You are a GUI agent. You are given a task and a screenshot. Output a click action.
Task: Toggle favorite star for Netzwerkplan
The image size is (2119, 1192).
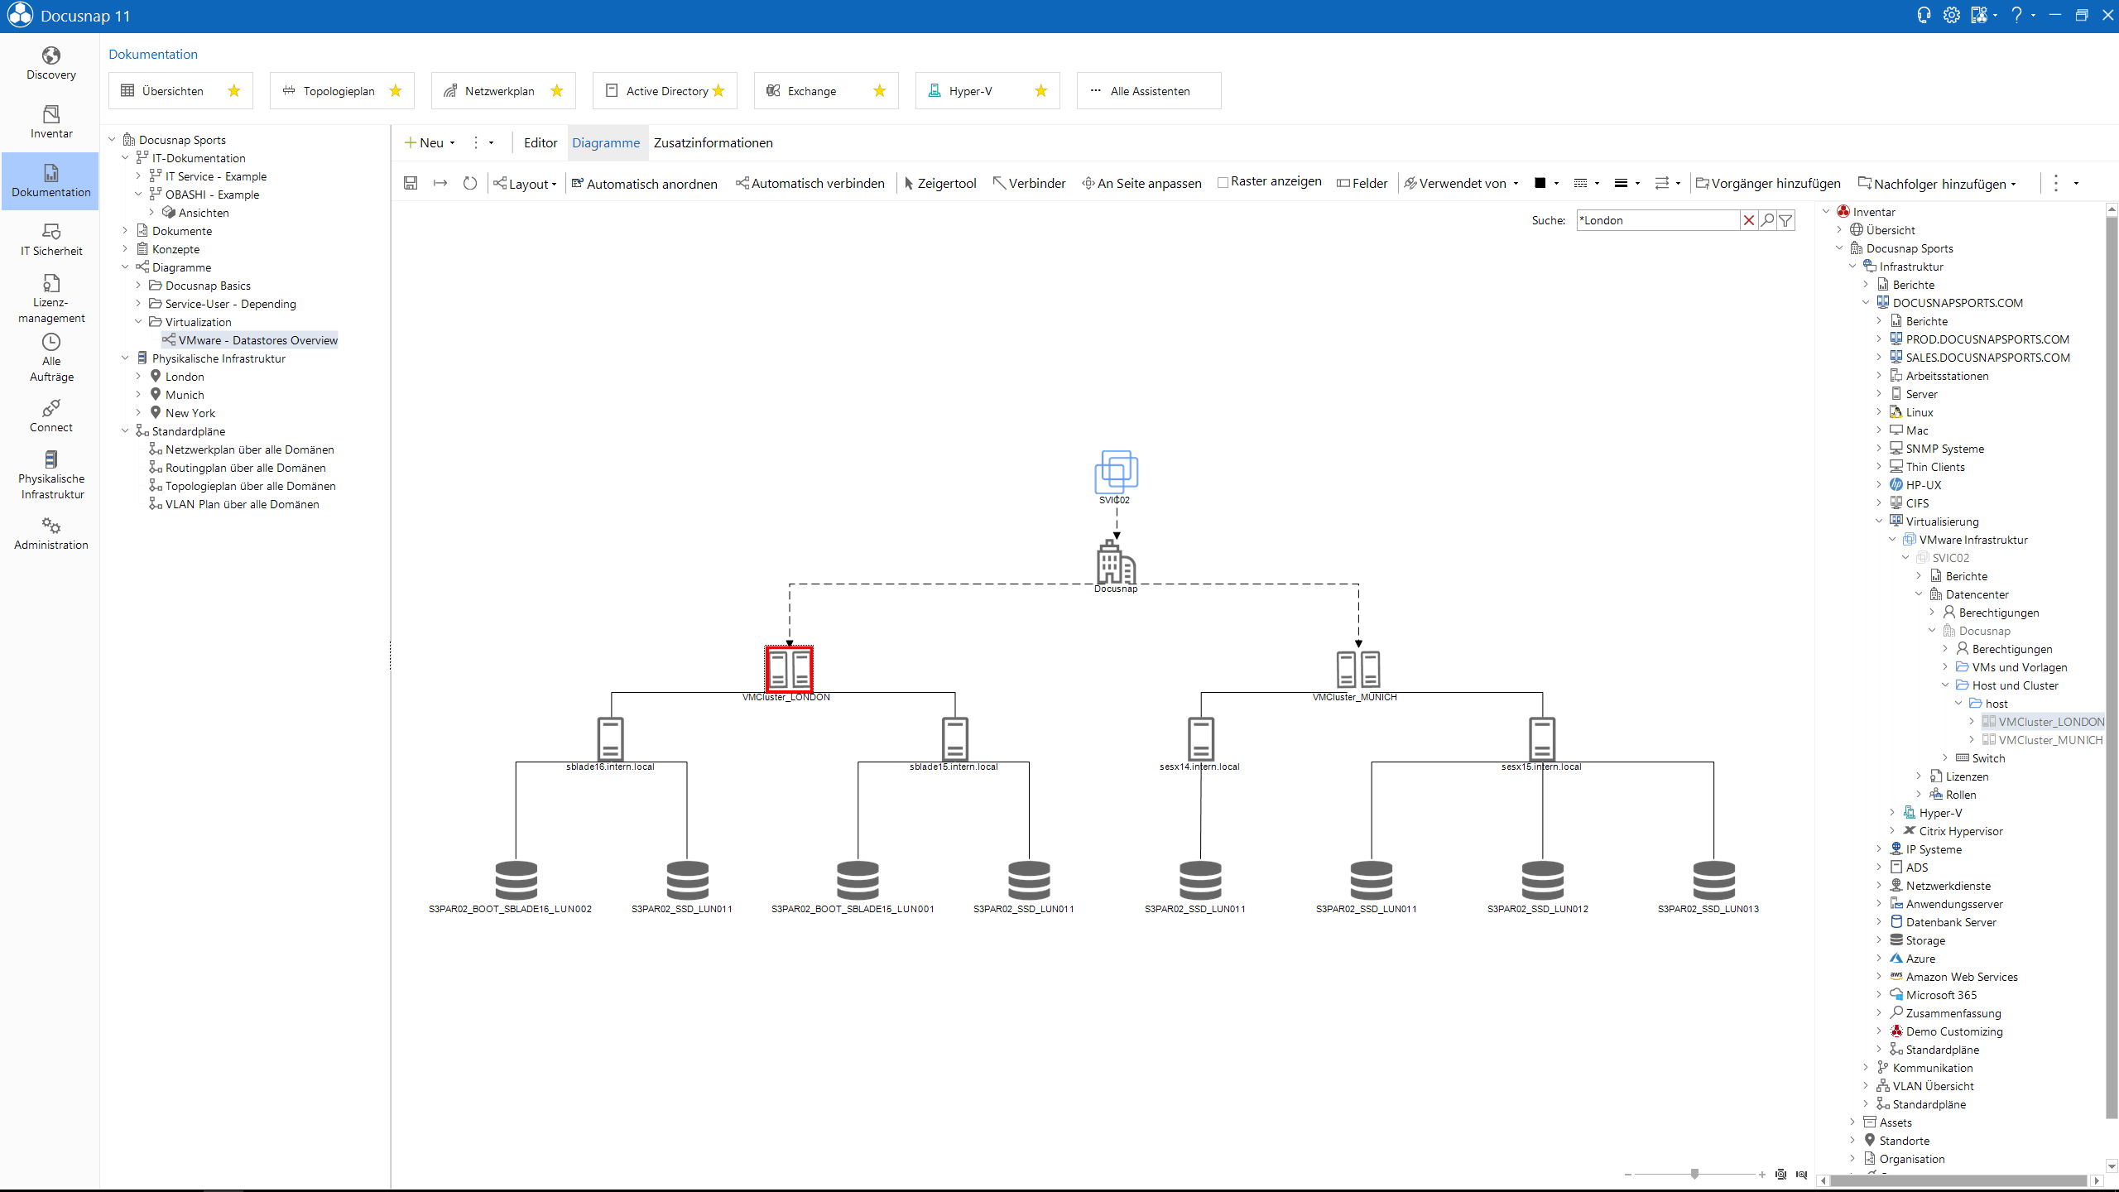557,91
